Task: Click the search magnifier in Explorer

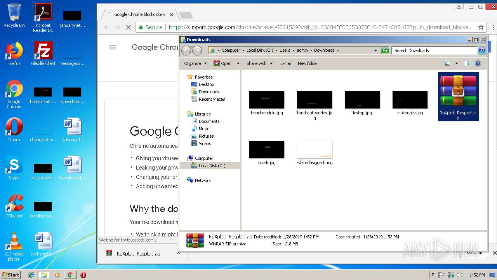Action: [x=482, y=51]
